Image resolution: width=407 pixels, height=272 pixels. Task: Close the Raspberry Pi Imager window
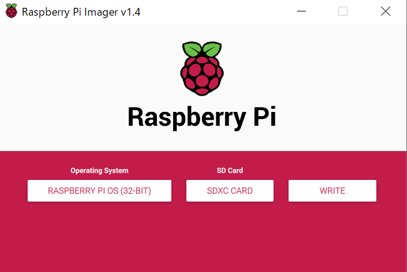(385, 11)
